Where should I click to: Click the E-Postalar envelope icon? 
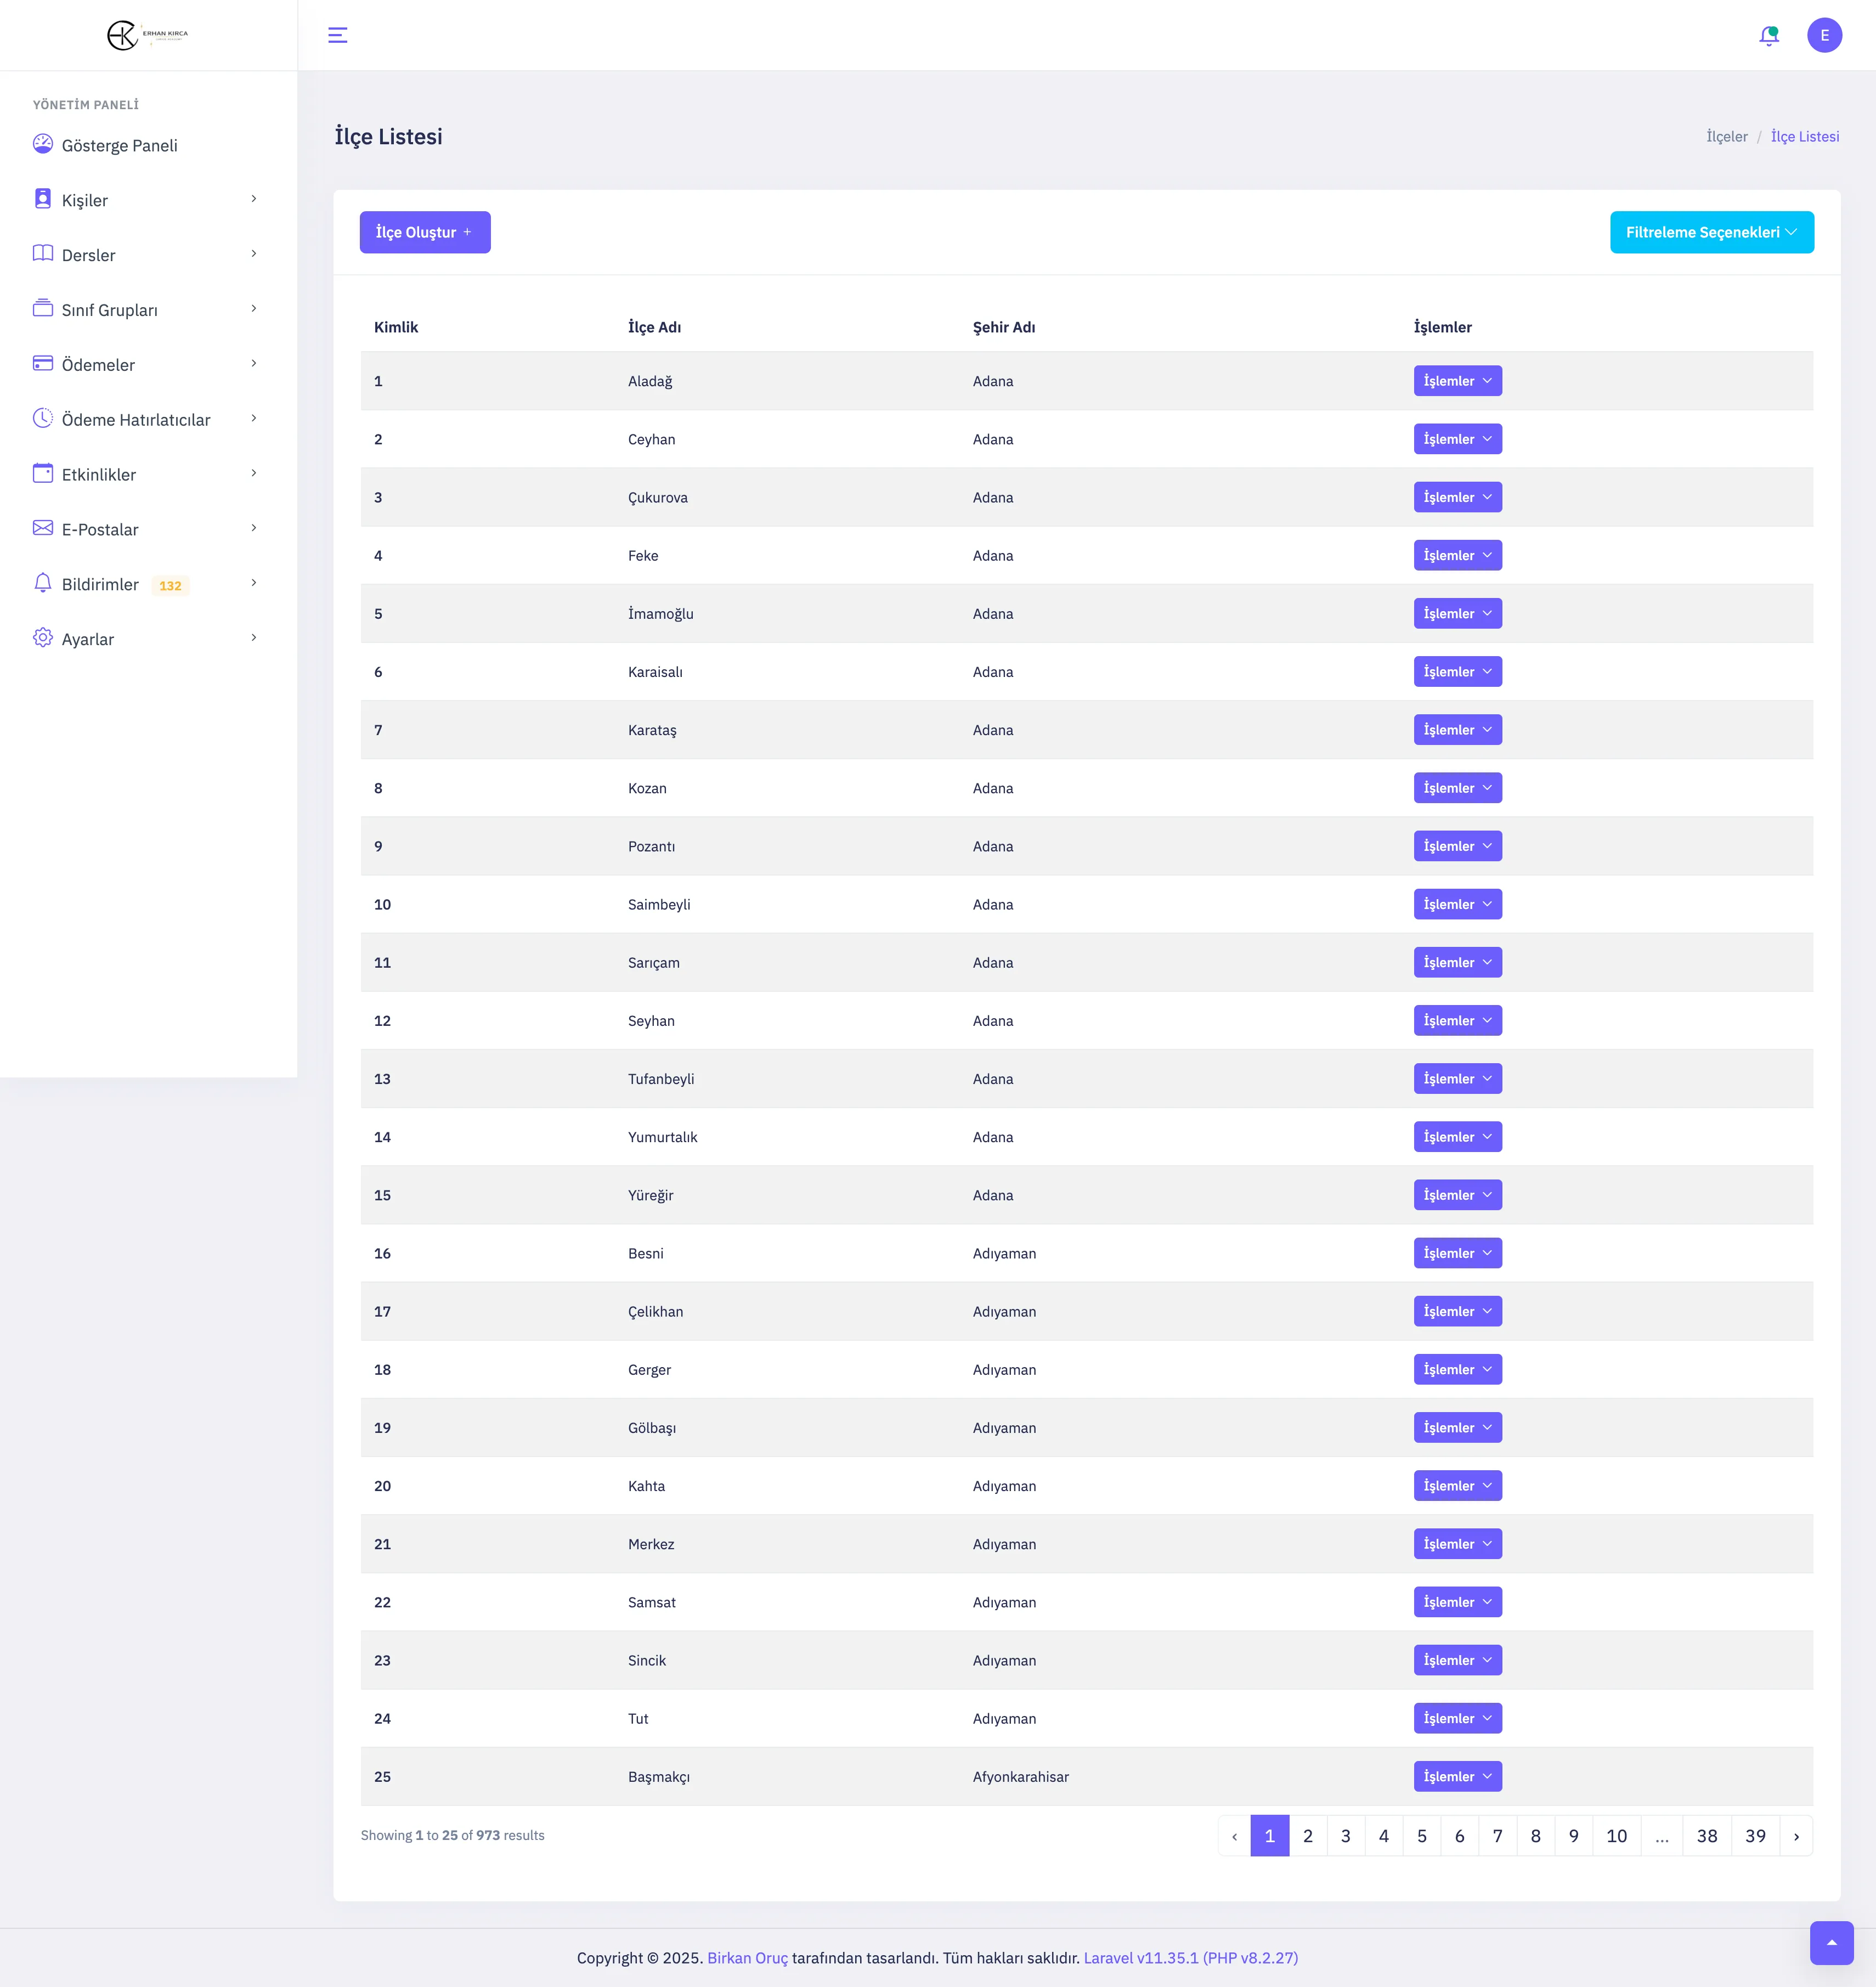[43, 528]
